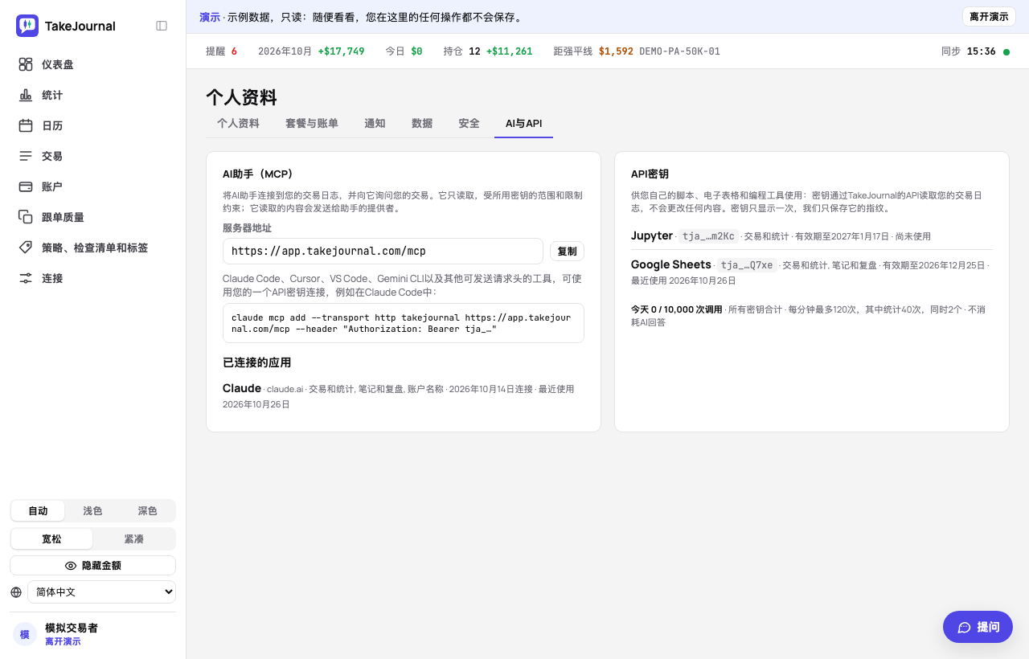
Task: Open the 安全 tab
Action: (469, 124)
